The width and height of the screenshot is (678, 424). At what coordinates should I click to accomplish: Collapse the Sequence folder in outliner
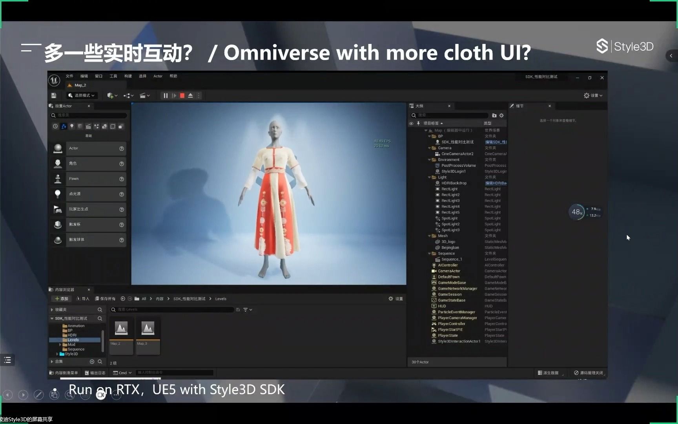pyautogui.click(x=429, y=254)
